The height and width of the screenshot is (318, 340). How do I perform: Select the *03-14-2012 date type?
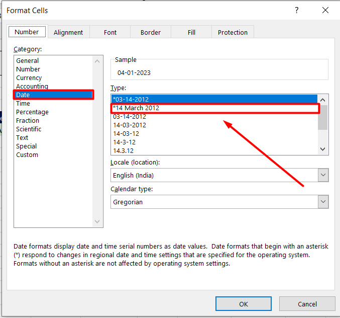[x=214, y=99]
